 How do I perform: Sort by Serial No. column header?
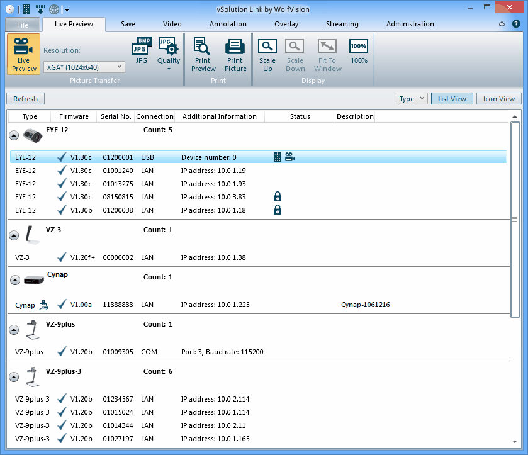pos(116,116)
